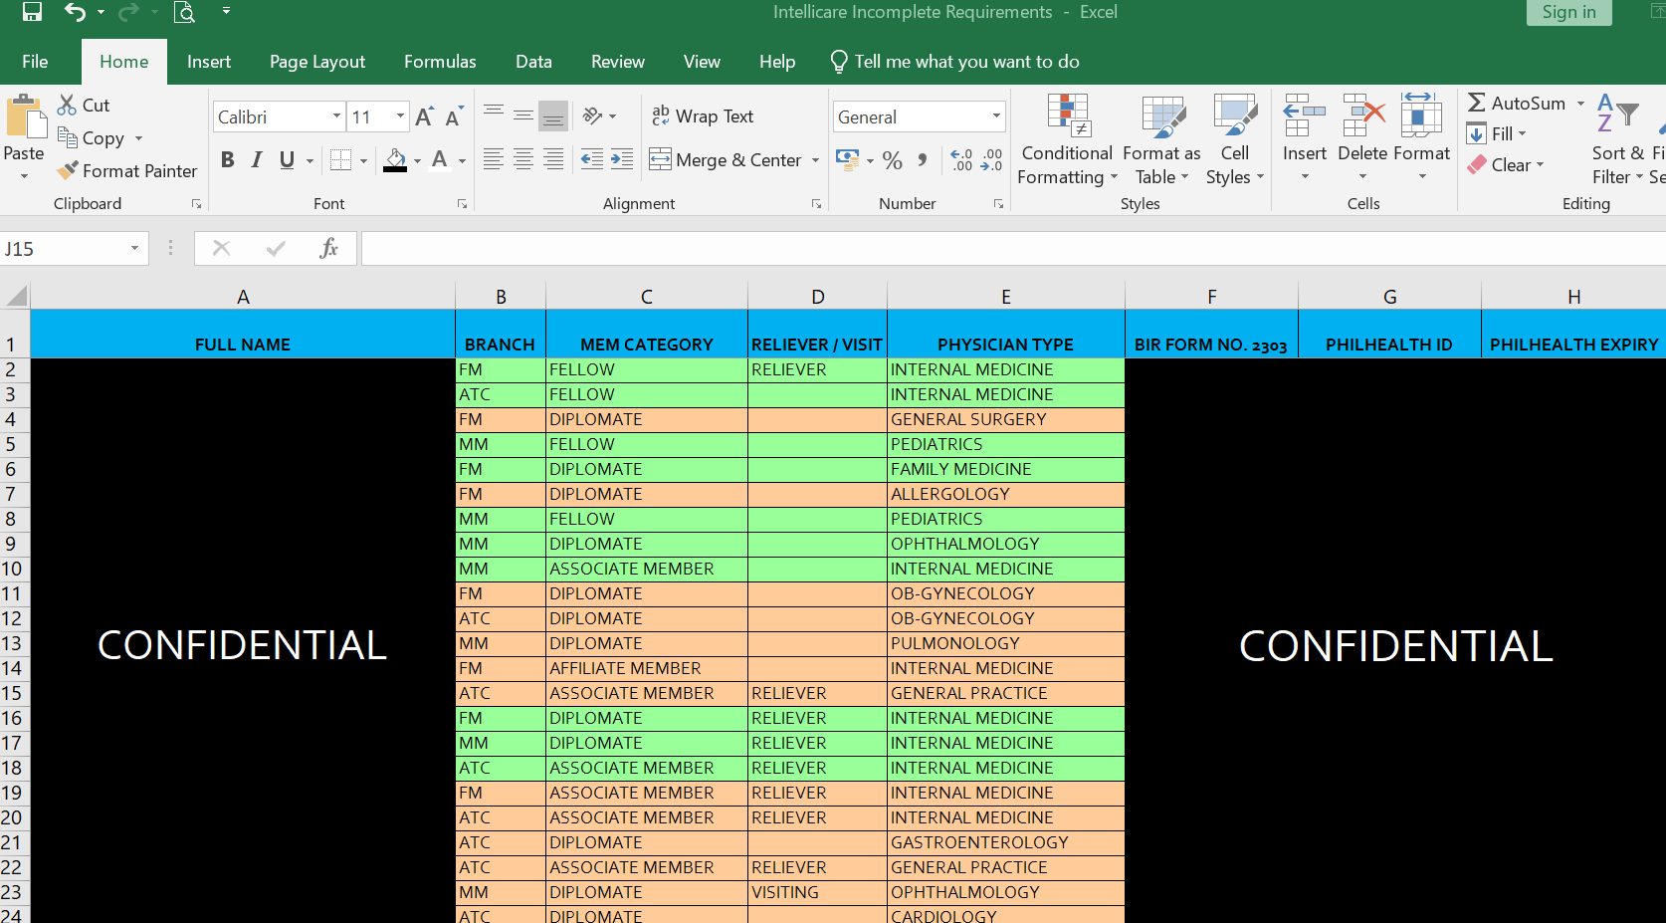Image resolution: width=1666 pixels, height=923 pixels.
Task: Click the Sign in button
Action: tap(1569, 12)
